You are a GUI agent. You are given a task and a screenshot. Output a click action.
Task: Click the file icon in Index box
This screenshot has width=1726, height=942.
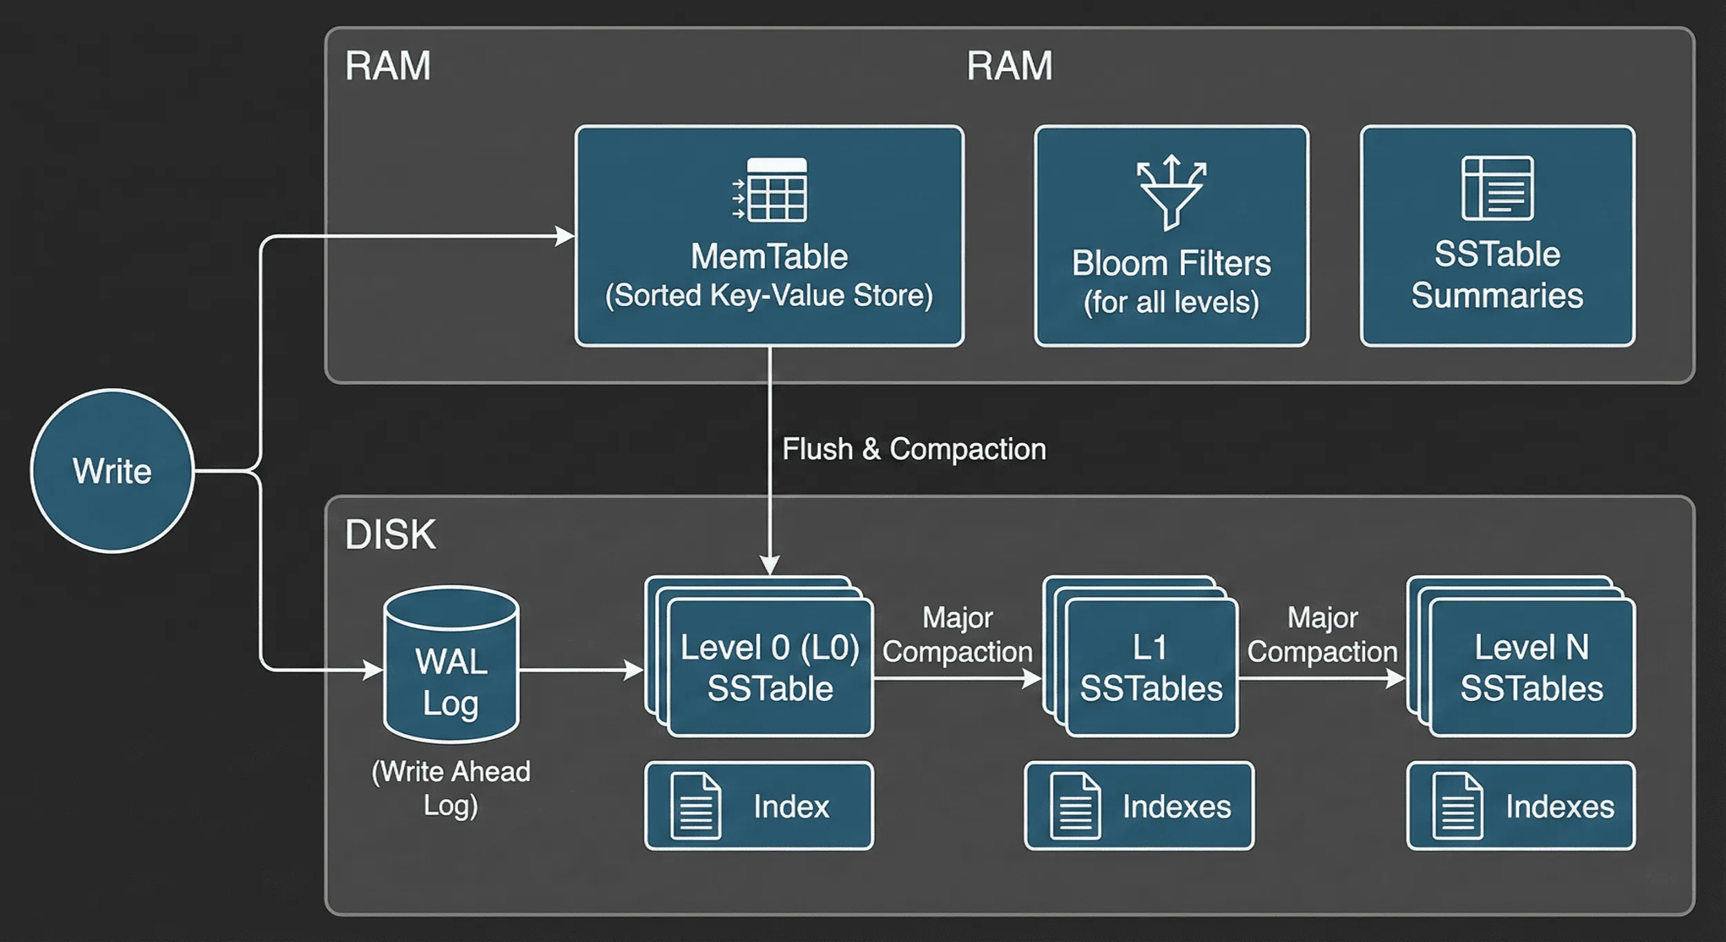pyautogui.click(x=695, y=806)
